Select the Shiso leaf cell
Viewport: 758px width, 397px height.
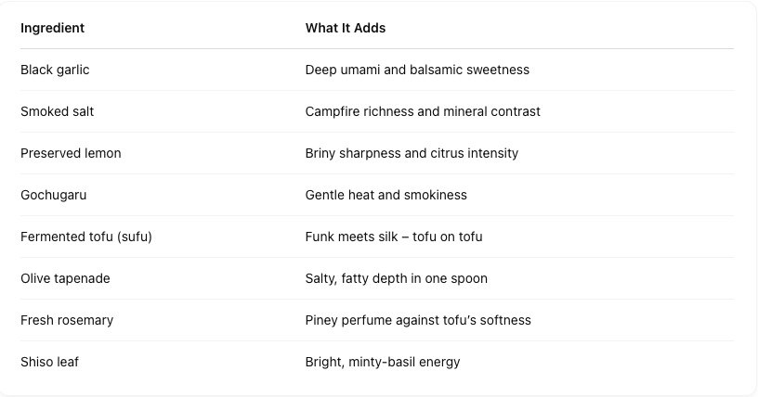point(49,363)
